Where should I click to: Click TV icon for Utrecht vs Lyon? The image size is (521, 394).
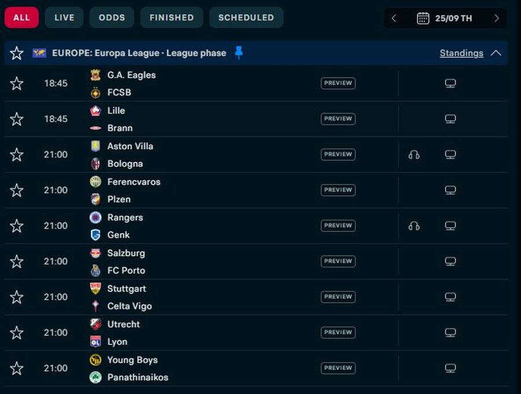pos(450,333)
